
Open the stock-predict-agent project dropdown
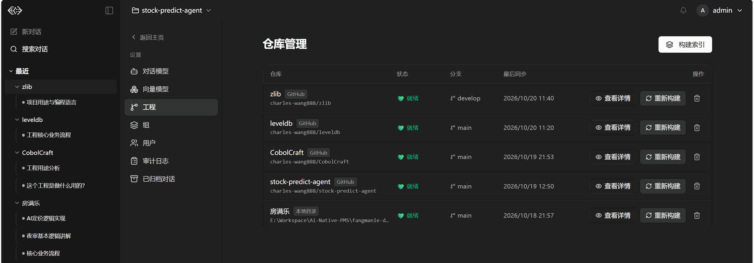click(172, 11)
